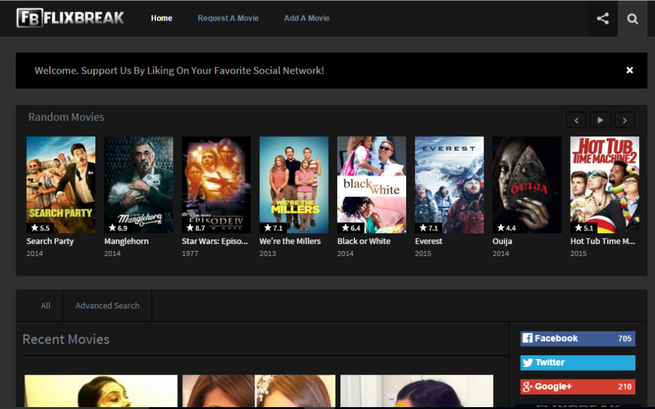The height and width of the screenshot is (409, 655).
Task: Open Add A Movie page
Action: point(306,19)
